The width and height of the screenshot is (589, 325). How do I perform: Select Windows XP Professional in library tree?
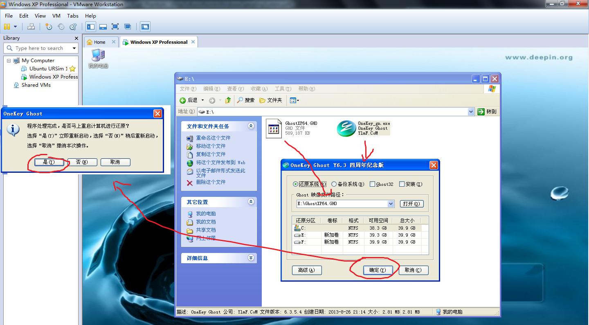49,77
